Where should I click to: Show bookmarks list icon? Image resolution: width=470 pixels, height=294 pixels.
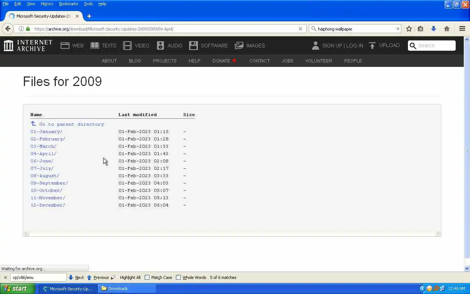click(x=421, y=29)
